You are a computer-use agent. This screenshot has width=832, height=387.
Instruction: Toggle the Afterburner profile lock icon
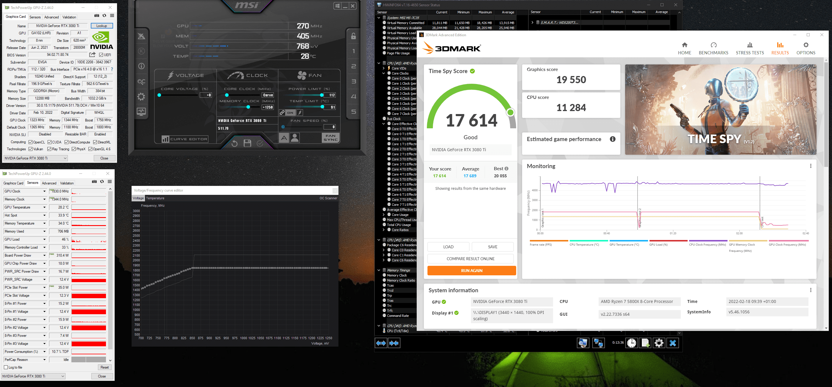354,36
